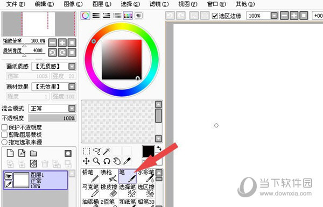Clear the layer with eraser icon
323x207 pixels.
pos(33,163)
